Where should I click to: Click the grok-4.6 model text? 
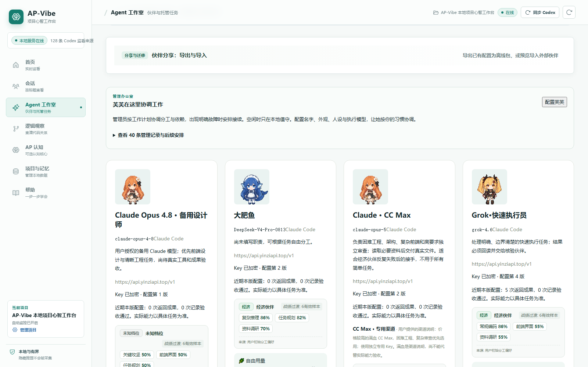click(x=482, y=230)
